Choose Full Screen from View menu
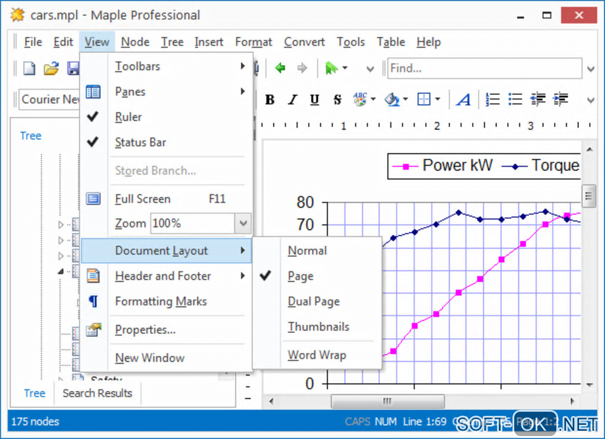Viewport: 605px width, 439px height. tap(166, 199)
